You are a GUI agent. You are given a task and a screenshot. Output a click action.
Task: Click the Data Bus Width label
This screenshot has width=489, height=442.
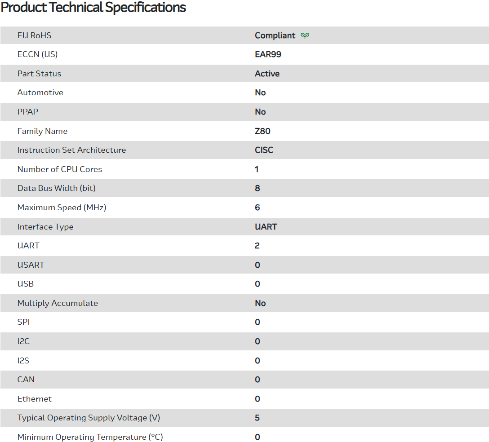pyautogui.click(x=56, y=188)
